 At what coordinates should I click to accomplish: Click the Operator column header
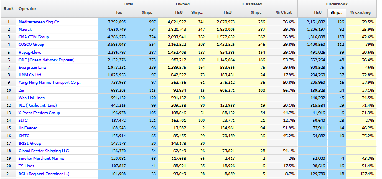pos(28,8)
